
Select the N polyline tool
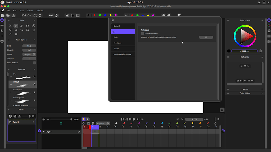(x=10, y=30)
